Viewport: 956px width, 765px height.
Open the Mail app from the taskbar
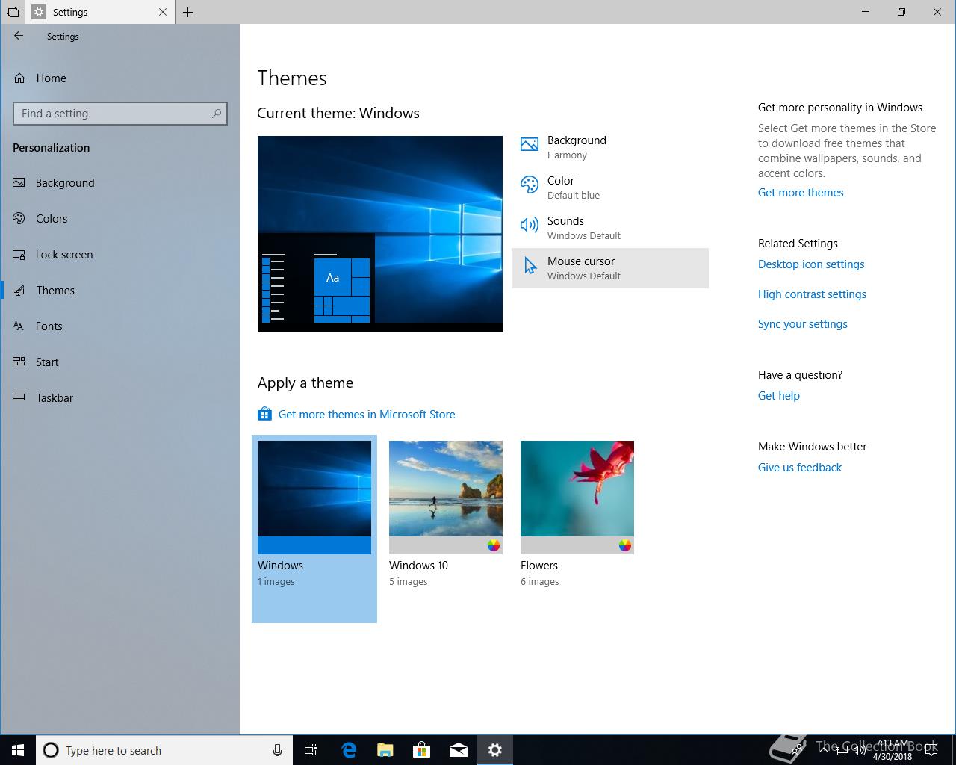tap(459, 750)
